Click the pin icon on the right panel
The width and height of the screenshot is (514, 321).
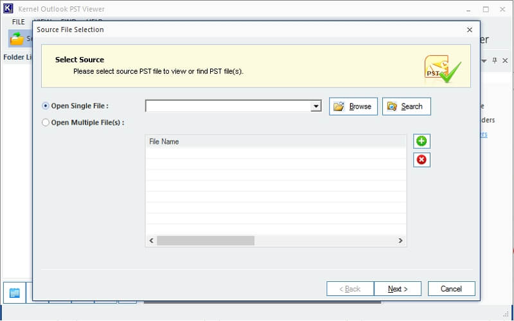coord(495,60)
